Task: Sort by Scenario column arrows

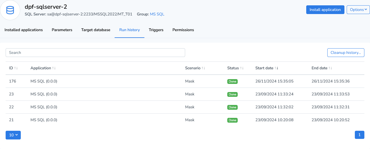Action: coord(203,68)
